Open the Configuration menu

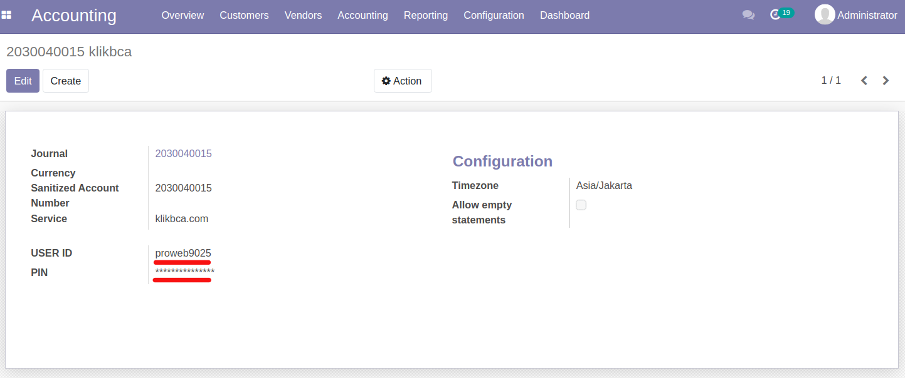[494, 15]
